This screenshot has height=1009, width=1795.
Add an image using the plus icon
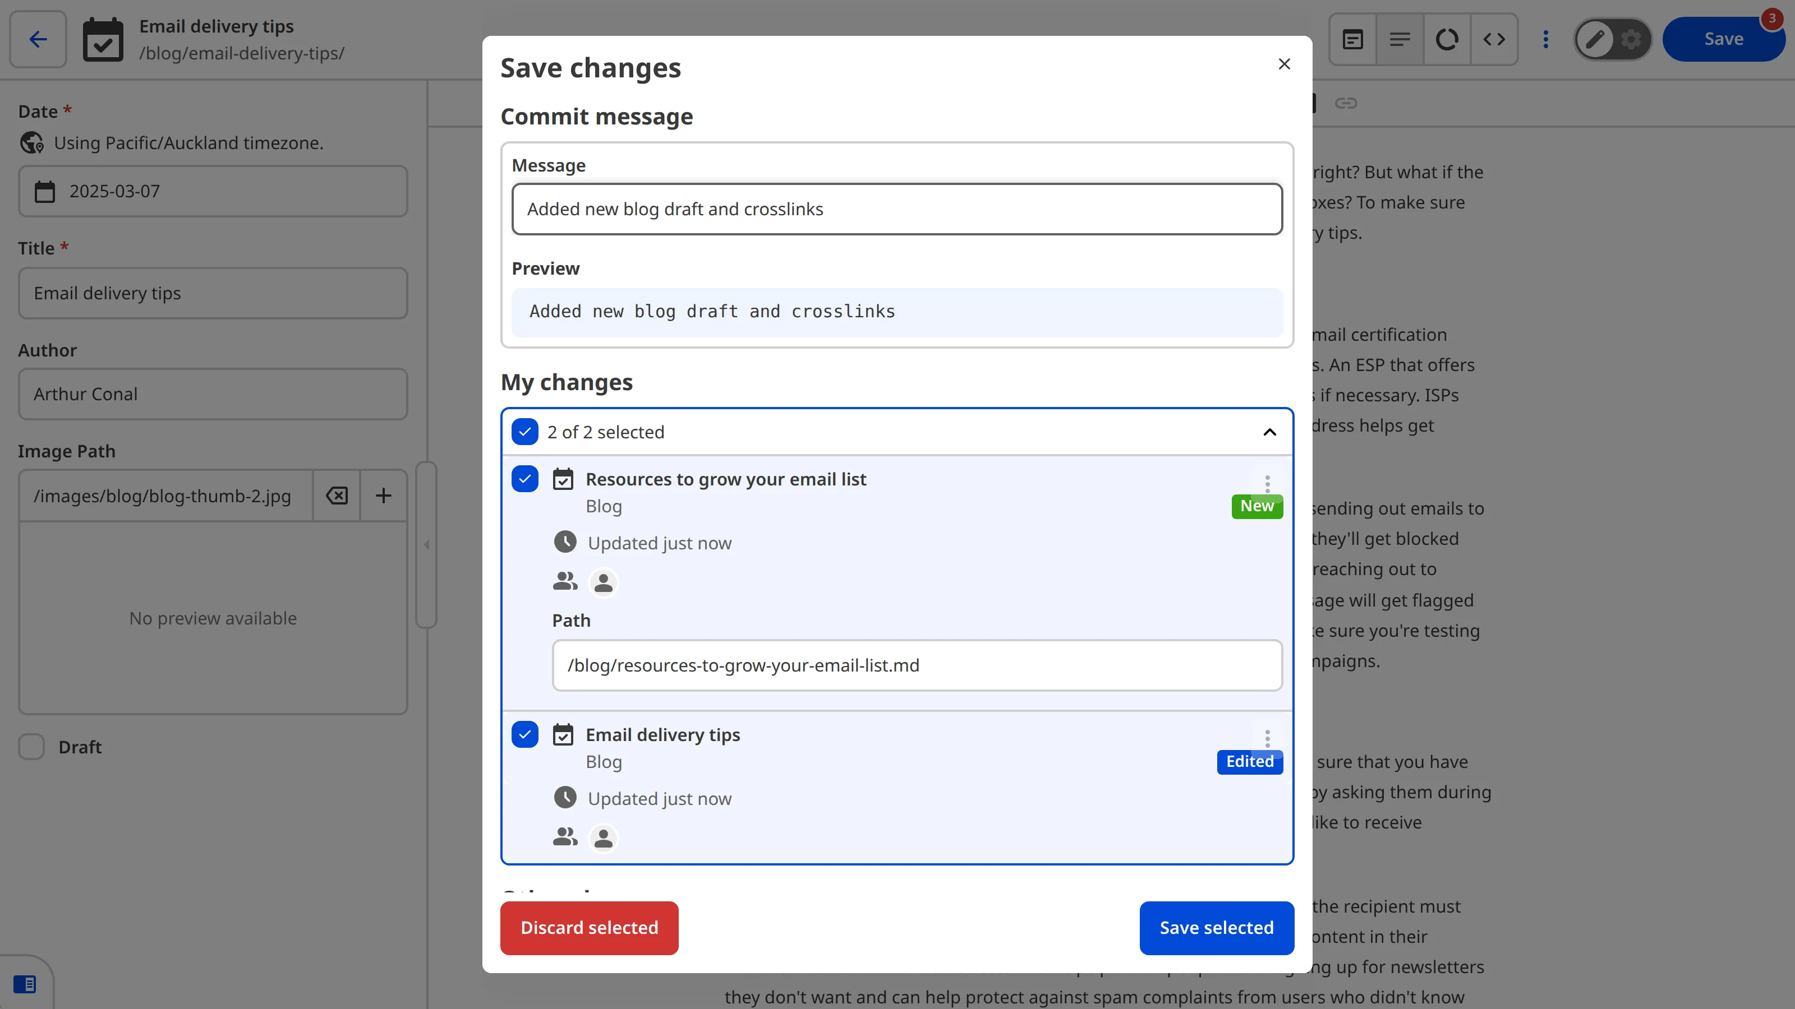click(x=383, y=496)
